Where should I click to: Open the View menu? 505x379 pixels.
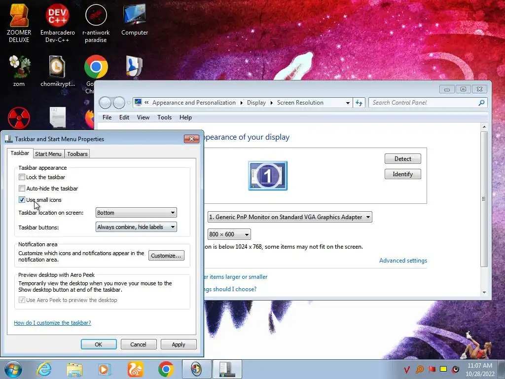pyautogui.click(x=143, y=117)
